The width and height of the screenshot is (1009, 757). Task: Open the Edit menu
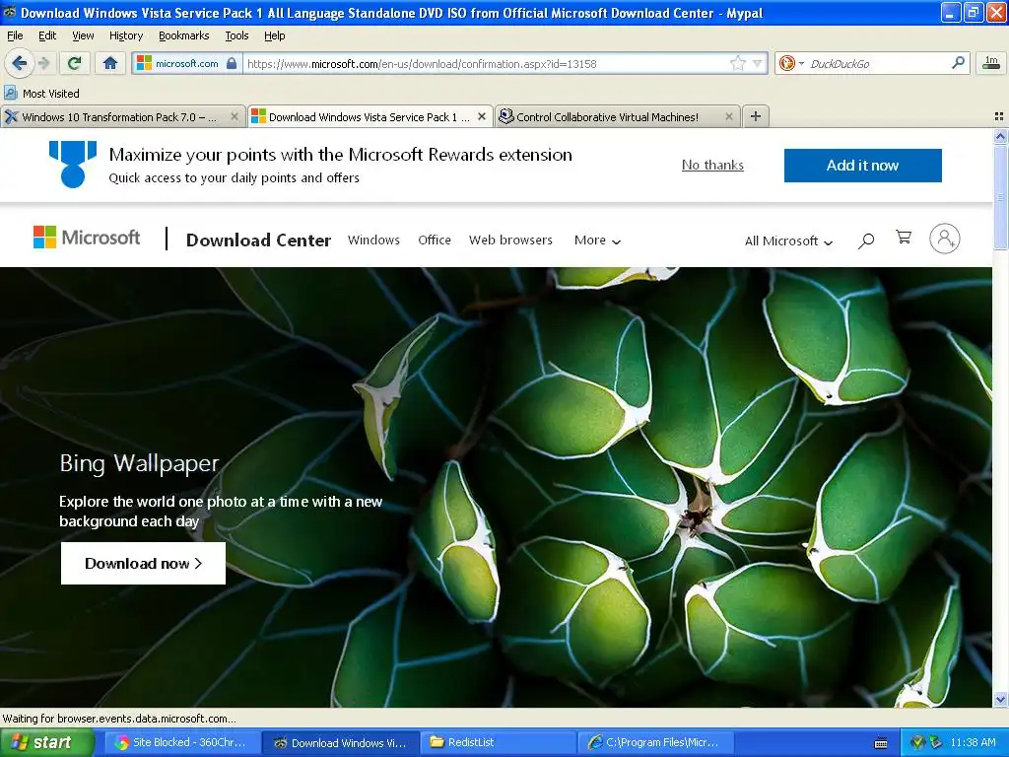[47, 35]
